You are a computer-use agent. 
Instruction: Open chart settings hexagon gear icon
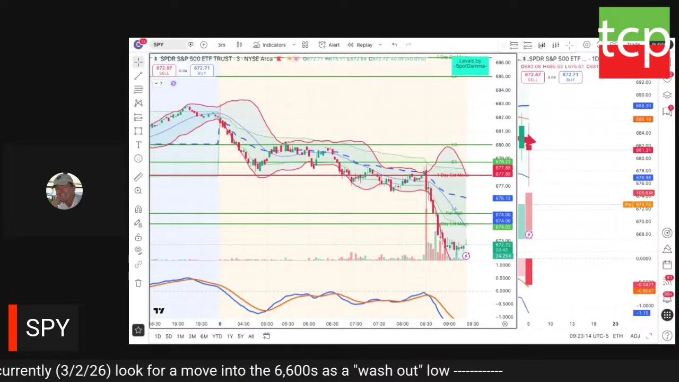[587, 45]
